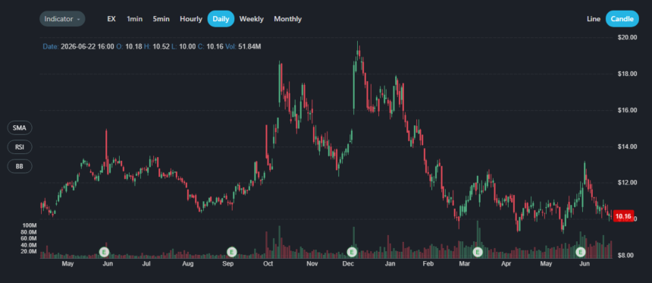Open earnings marker near Sep

point(231,251)
